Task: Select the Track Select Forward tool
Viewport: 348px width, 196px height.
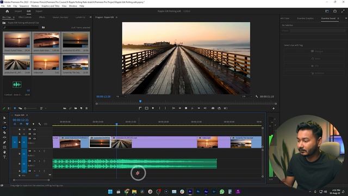Action: point(4,122)
